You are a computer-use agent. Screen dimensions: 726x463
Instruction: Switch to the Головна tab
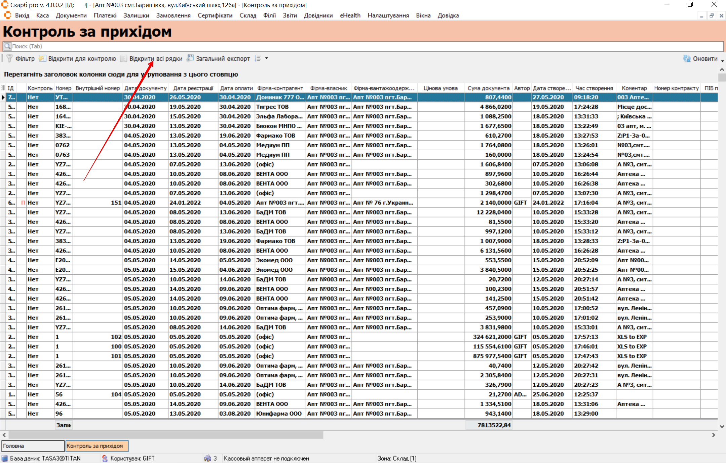tap(33, 446)
